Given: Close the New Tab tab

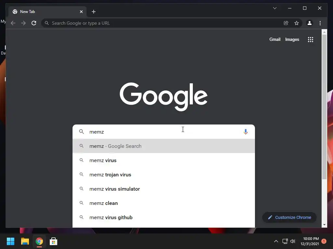Looking at the screenshot, I should (81, 12).
